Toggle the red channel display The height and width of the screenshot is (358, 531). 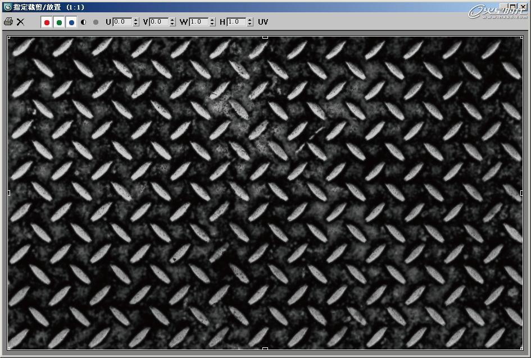[46, 22]
